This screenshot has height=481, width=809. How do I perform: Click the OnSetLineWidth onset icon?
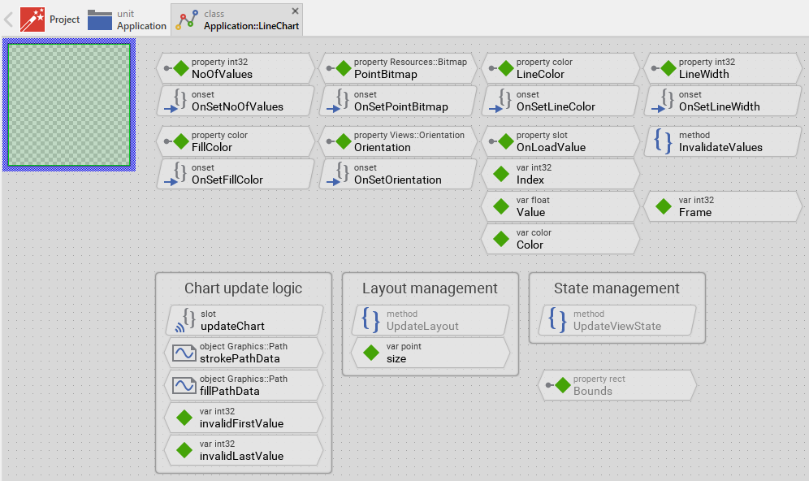[x=663, y=101]
